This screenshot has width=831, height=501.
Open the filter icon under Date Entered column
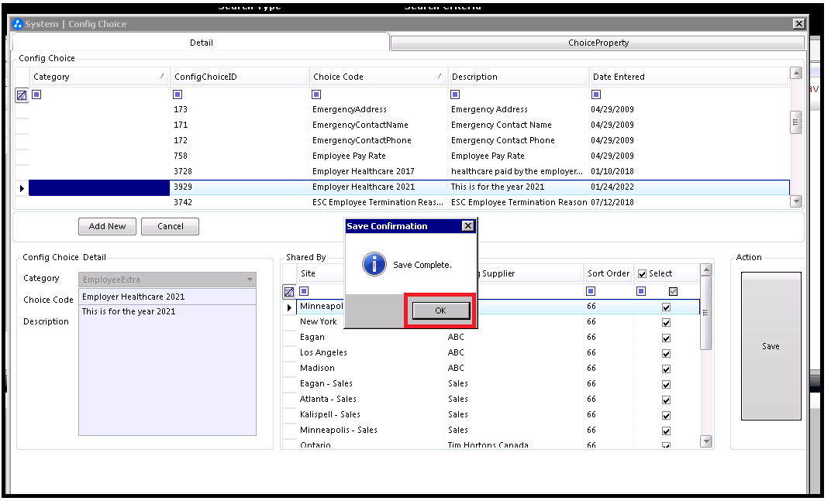click(x=596, y=94)
